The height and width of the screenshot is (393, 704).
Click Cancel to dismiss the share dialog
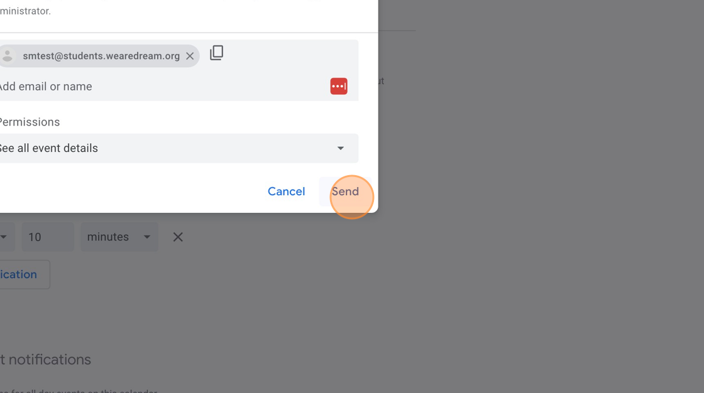(x=287, y=191)
